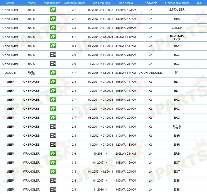Screen dimensions: 207x194
Task: Click the Moc silnika column header
Action: tap(126, 3)
